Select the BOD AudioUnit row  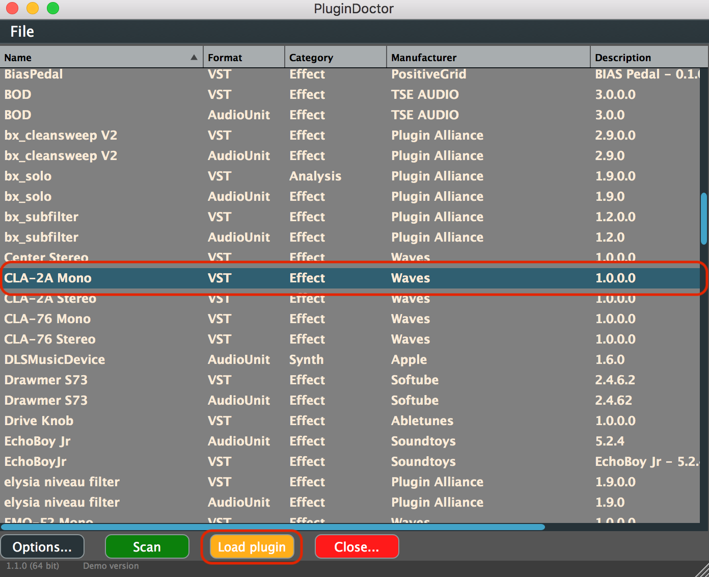click(x=350, y=115)
